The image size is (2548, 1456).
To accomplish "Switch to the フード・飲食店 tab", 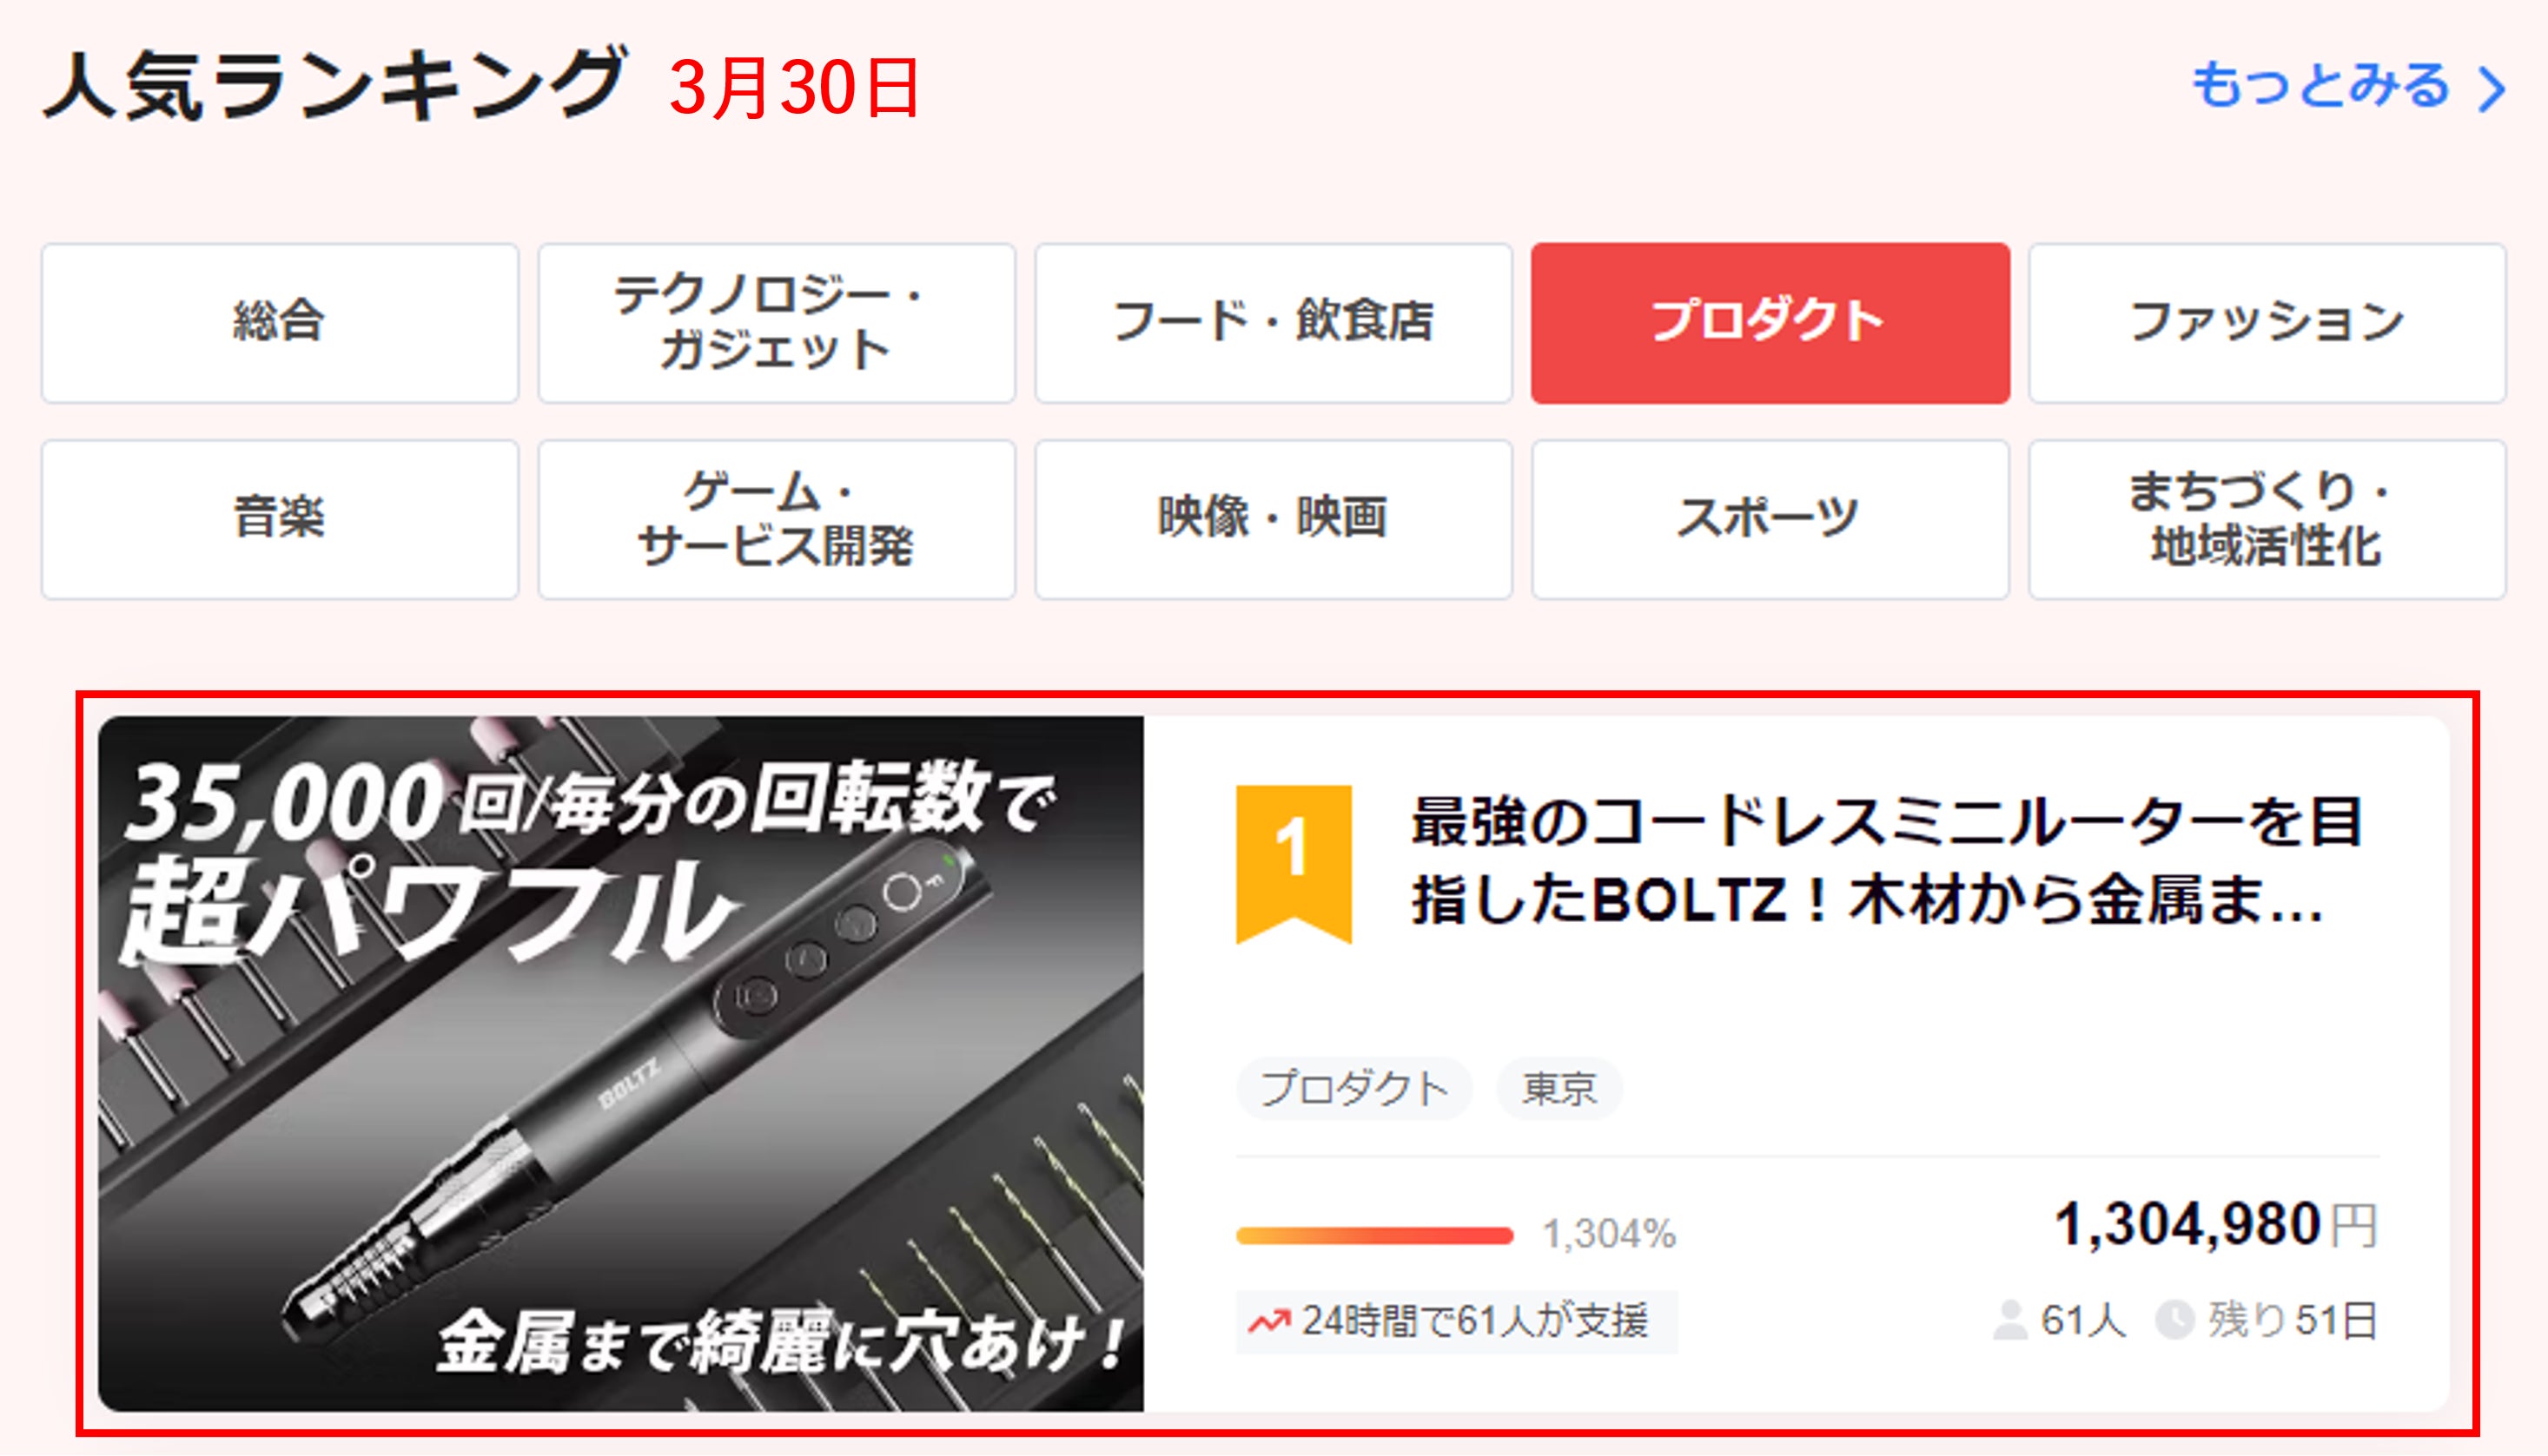I will tap(1274, 322).
